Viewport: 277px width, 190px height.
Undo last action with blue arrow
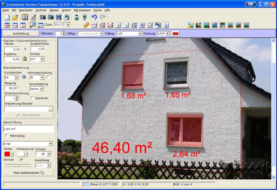click(x=94, y=18)
